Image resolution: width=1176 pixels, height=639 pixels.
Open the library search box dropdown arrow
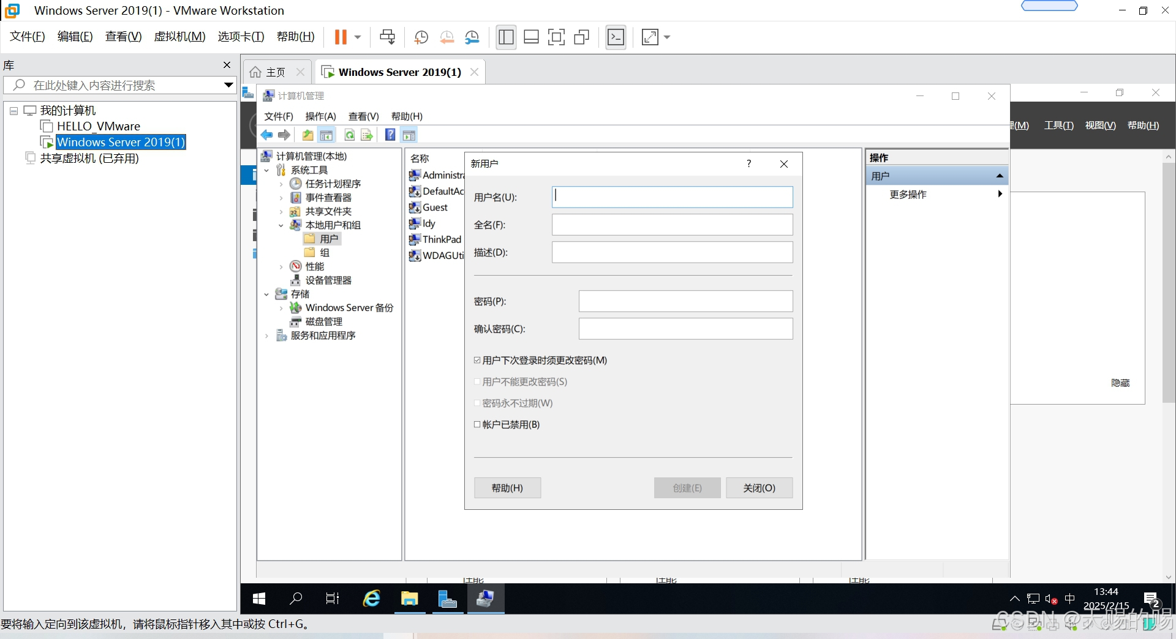pos(228,85)
